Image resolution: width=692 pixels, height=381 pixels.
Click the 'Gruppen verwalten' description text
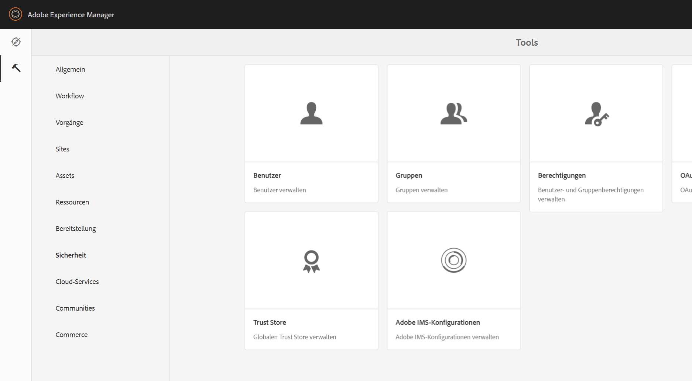(421, 190)
